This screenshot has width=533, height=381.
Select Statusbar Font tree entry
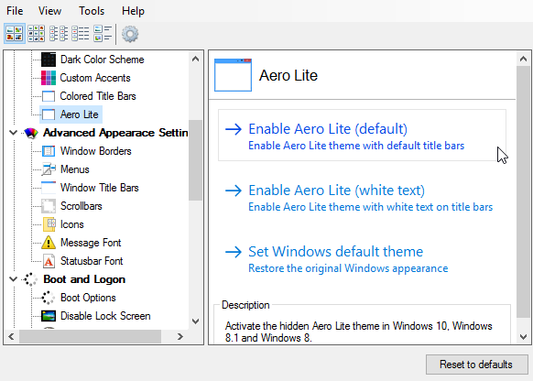pos(92,261)
